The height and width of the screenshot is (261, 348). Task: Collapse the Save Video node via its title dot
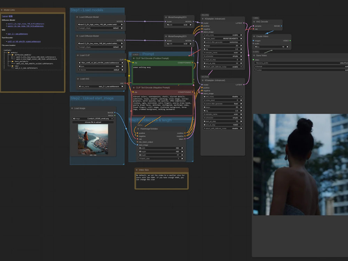click(x=254, y=55)
